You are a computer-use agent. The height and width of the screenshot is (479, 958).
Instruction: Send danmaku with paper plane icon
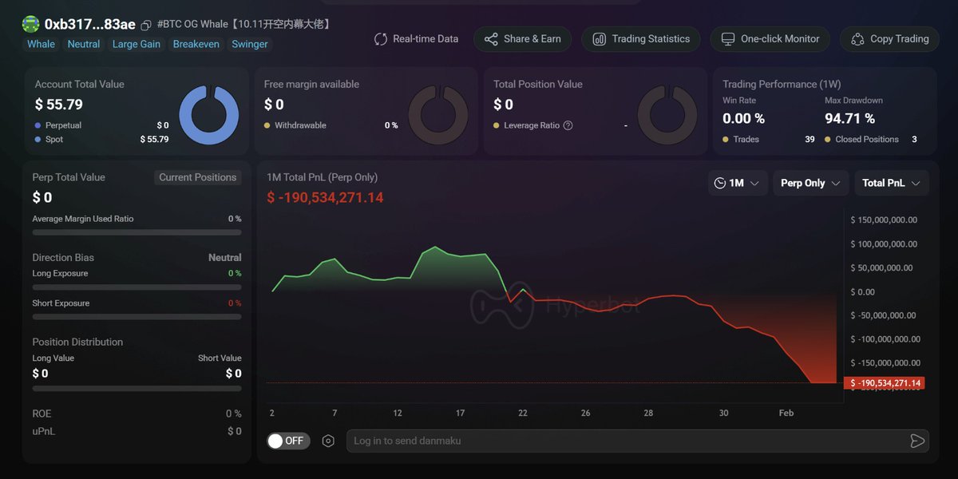click(917, 441)
